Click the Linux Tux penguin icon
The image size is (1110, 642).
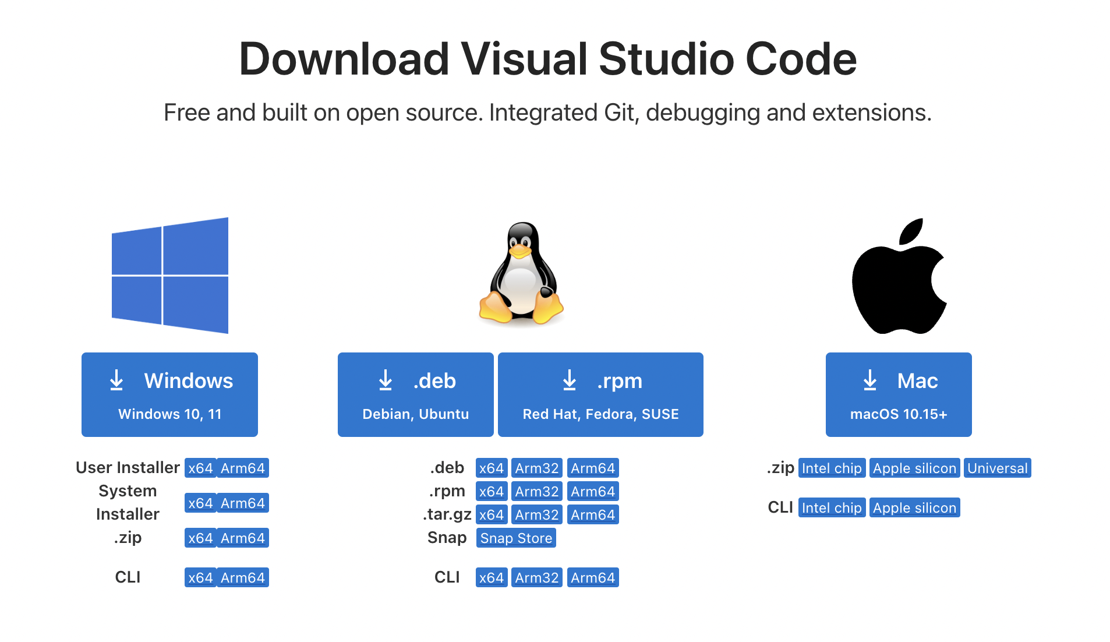tap(521, 273)
